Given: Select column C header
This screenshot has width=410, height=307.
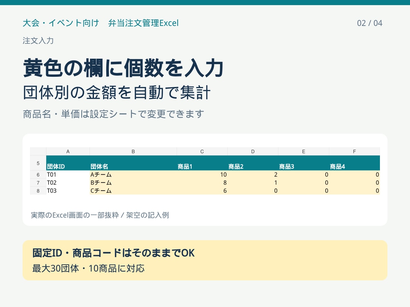Looking at the screenshot, I should tap(202, 151).
